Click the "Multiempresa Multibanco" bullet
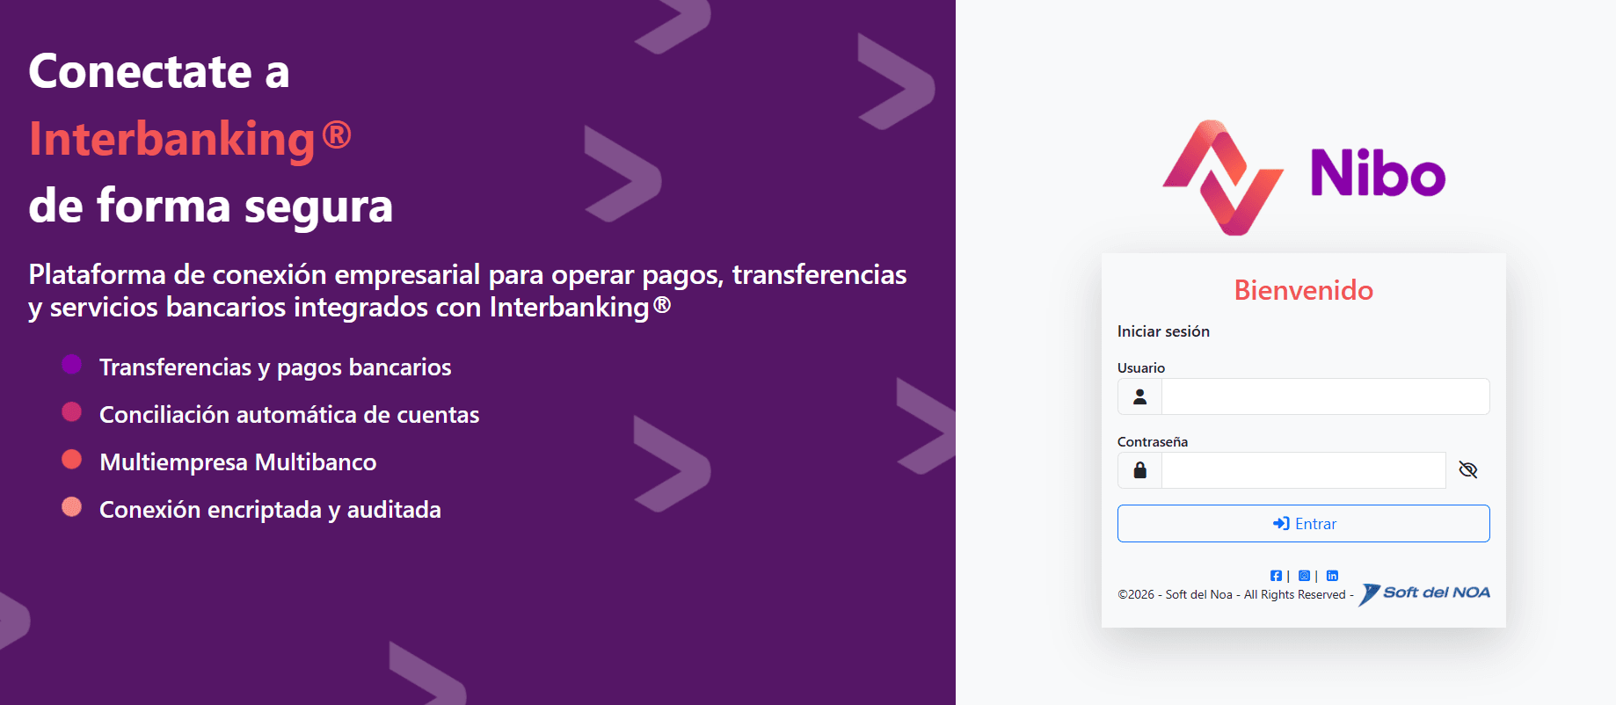The width and height of the screenshot is (1616, 705). pos(238,462)
